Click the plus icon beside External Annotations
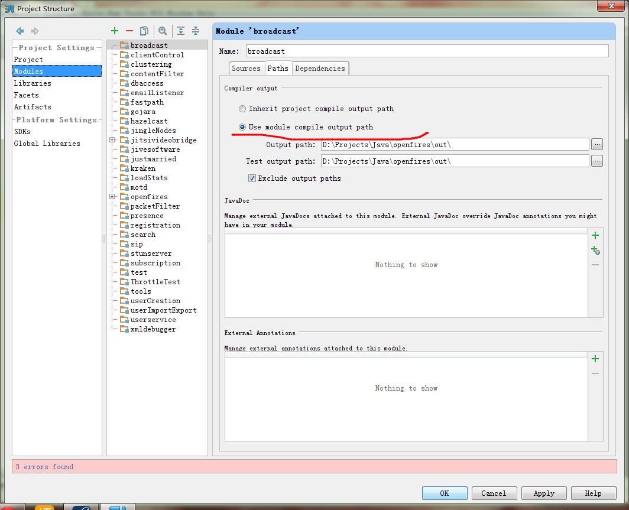 [x=595, y=359]
